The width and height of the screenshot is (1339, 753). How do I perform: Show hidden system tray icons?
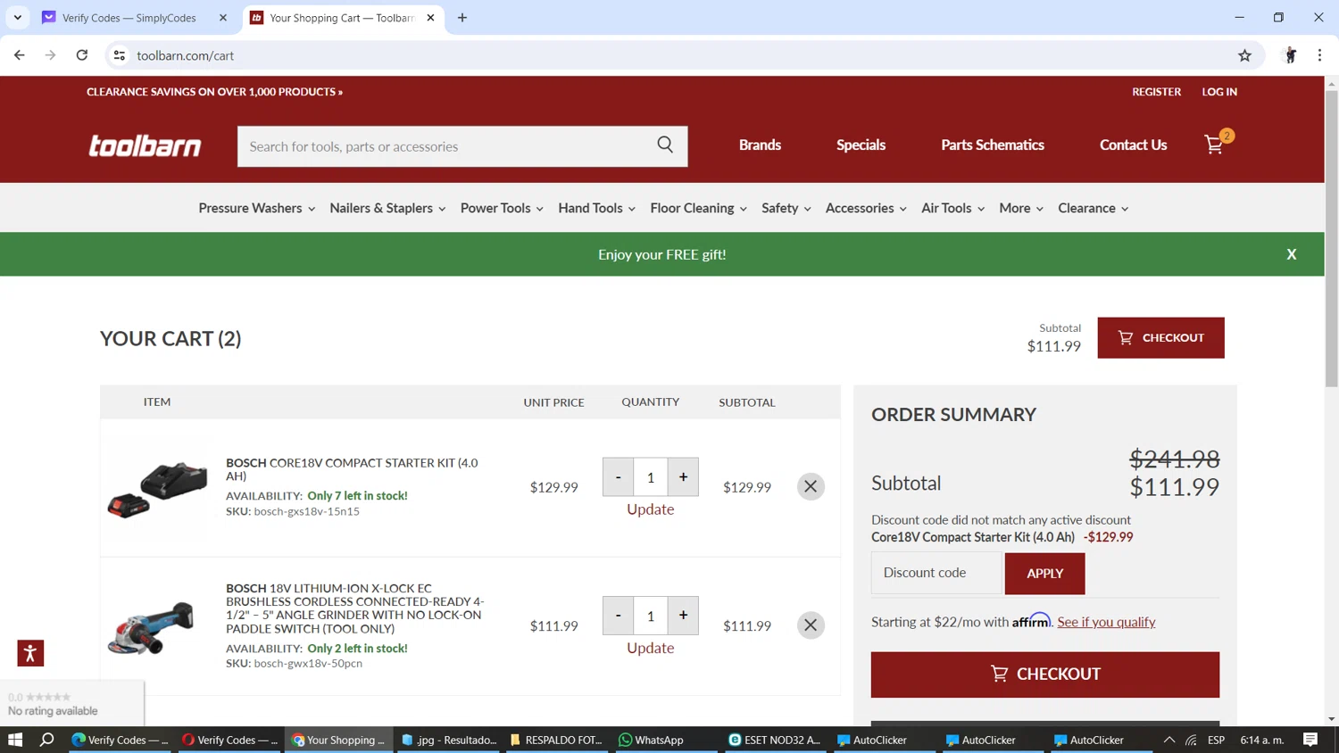click(1169, 740)
